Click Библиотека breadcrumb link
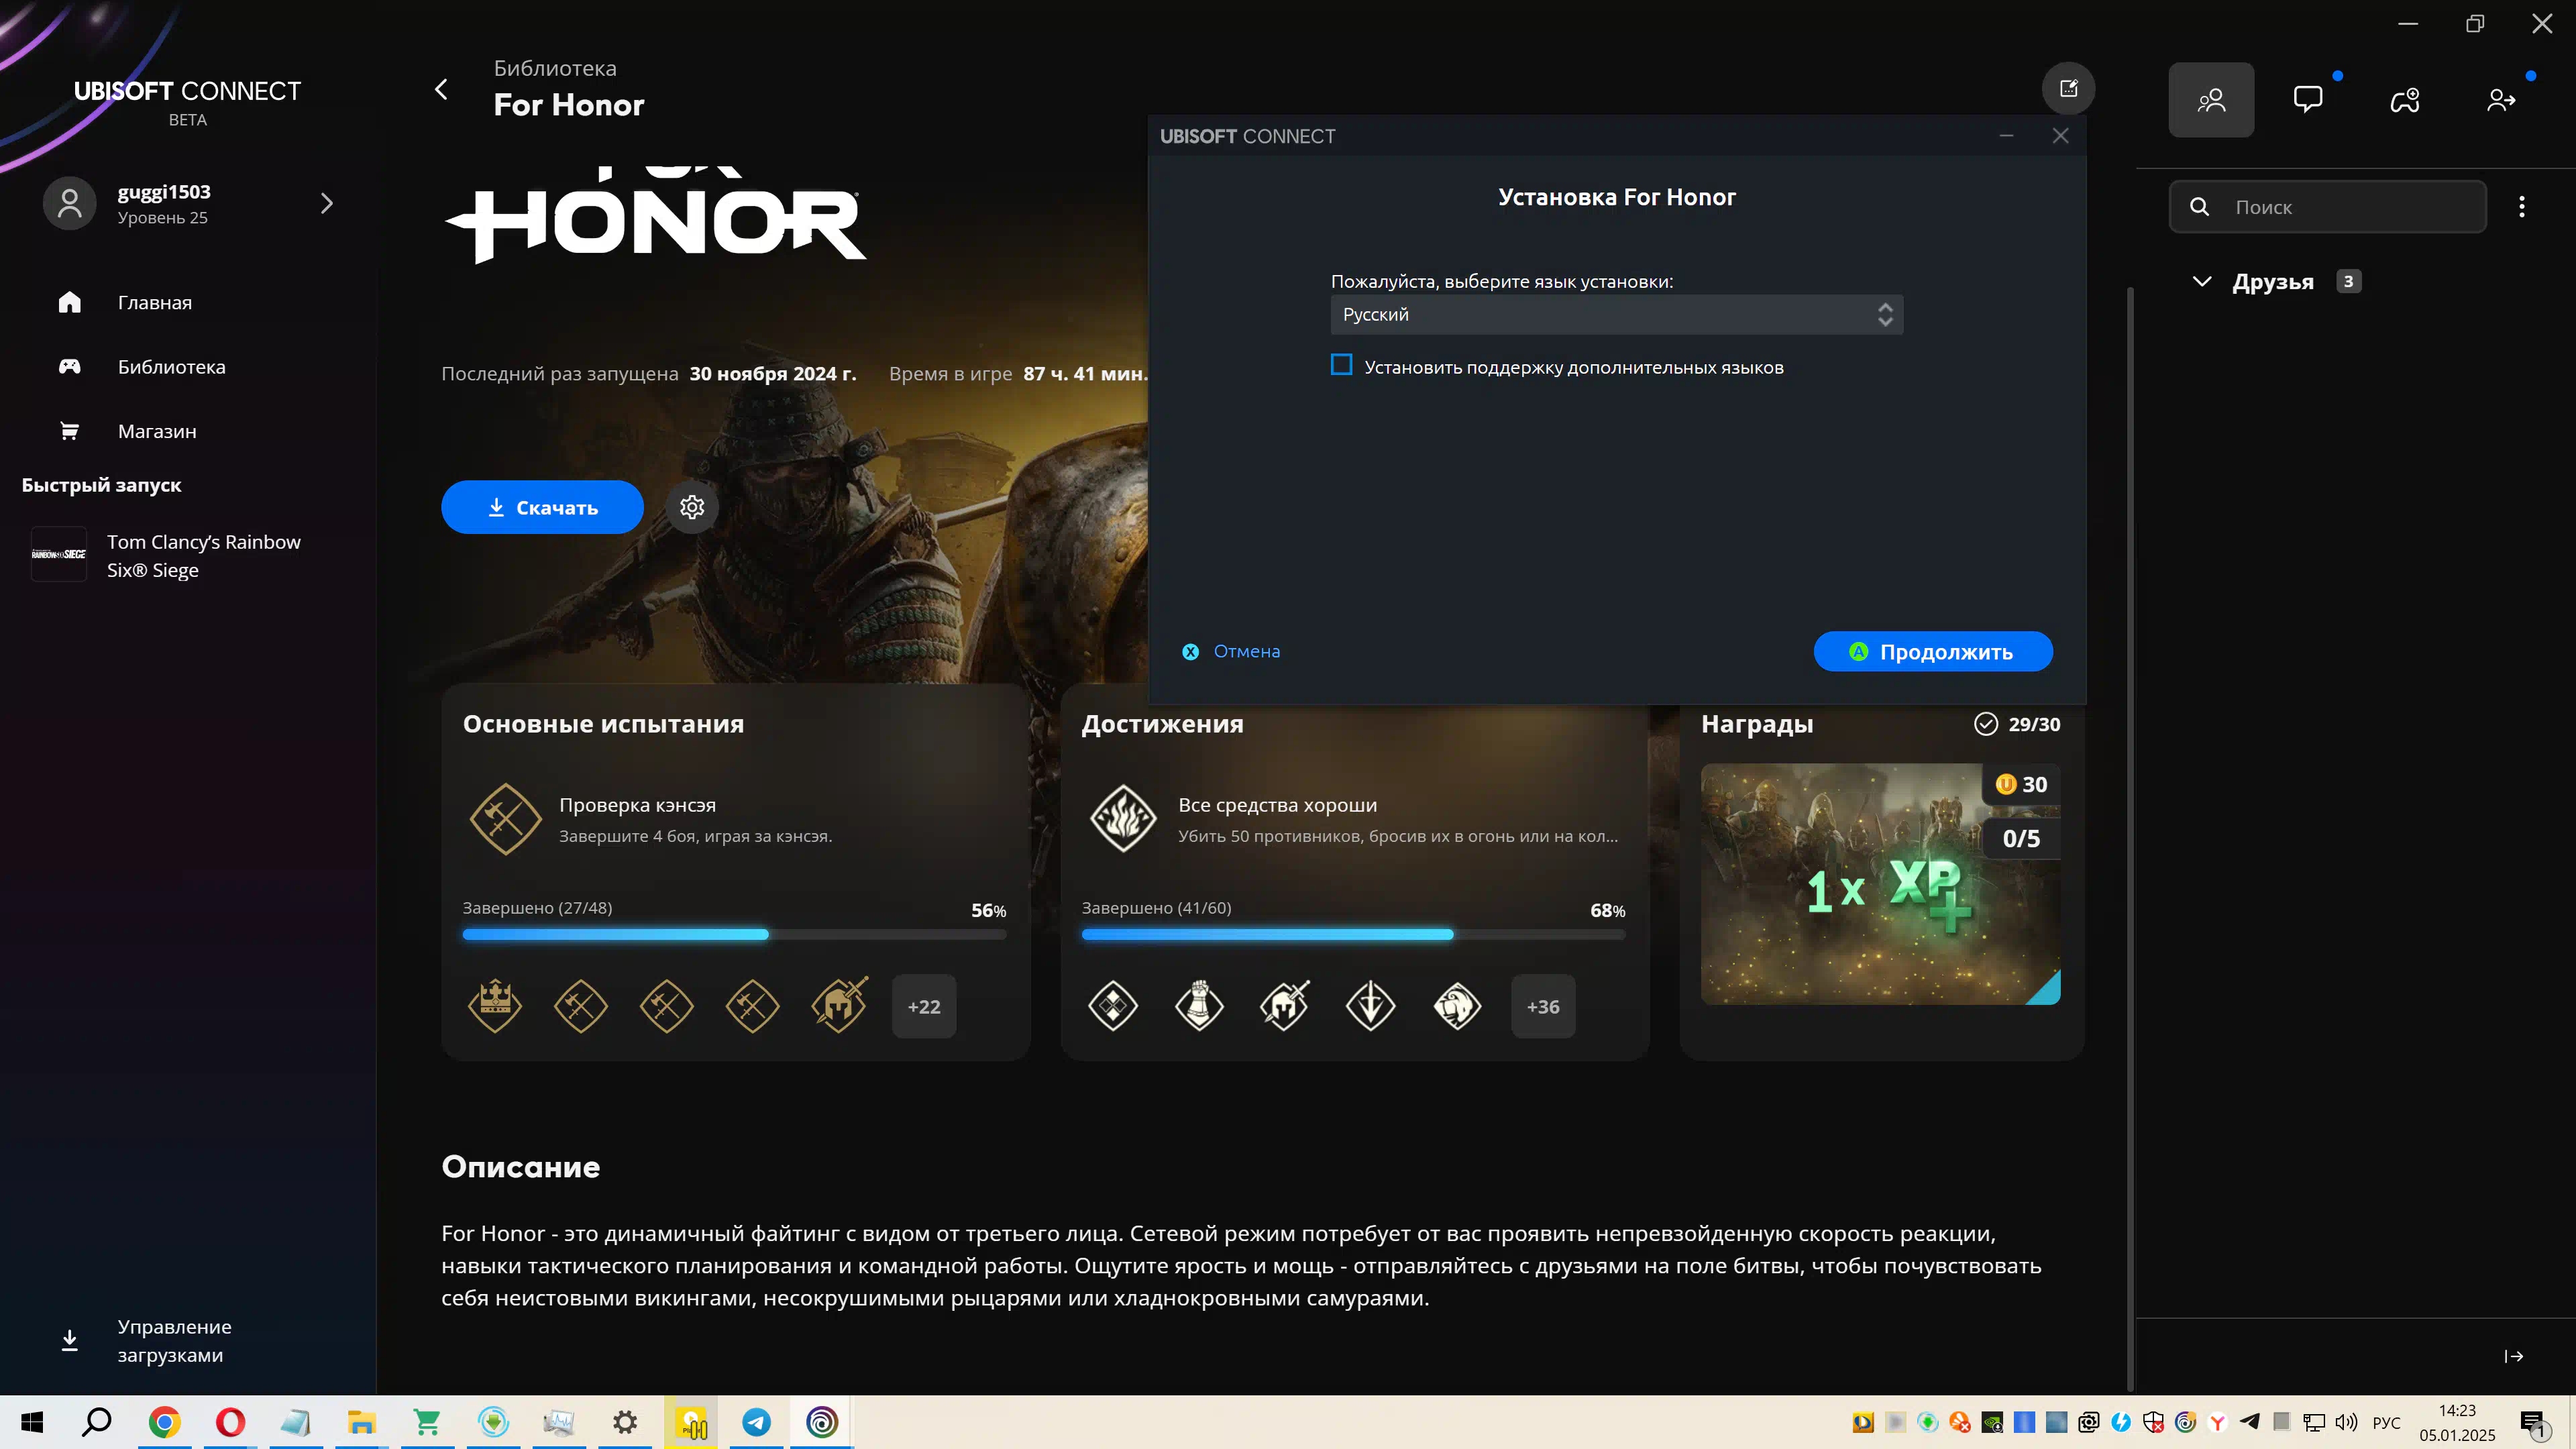Image resolution: width=2576 pixels, height=1449 pixels. coord(555,68)
